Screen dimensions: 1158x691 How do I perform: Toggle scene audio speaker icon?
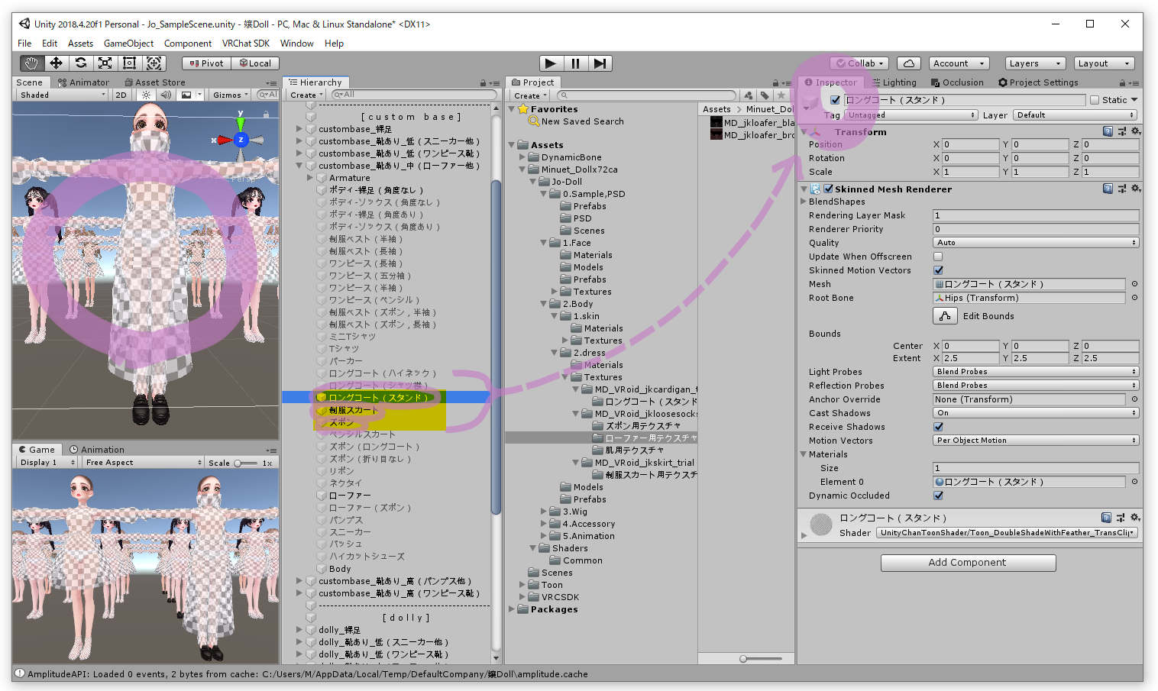[x=166, y=95]
